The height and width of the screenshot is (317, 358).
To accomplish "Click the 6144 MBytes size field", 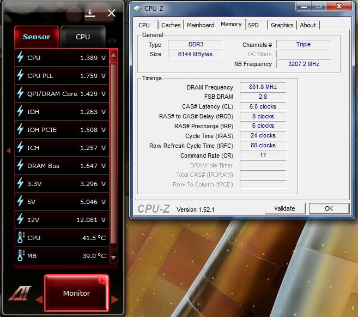I will tap(195, 54).
